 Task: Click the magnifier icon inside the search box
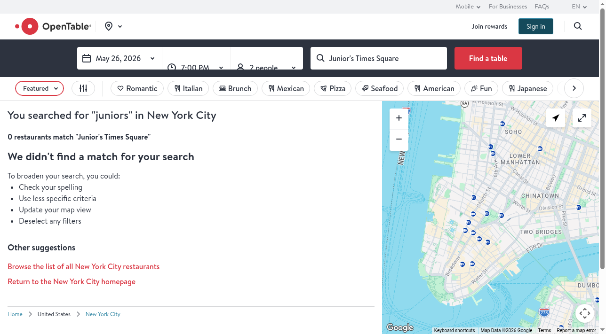point(320,58)
